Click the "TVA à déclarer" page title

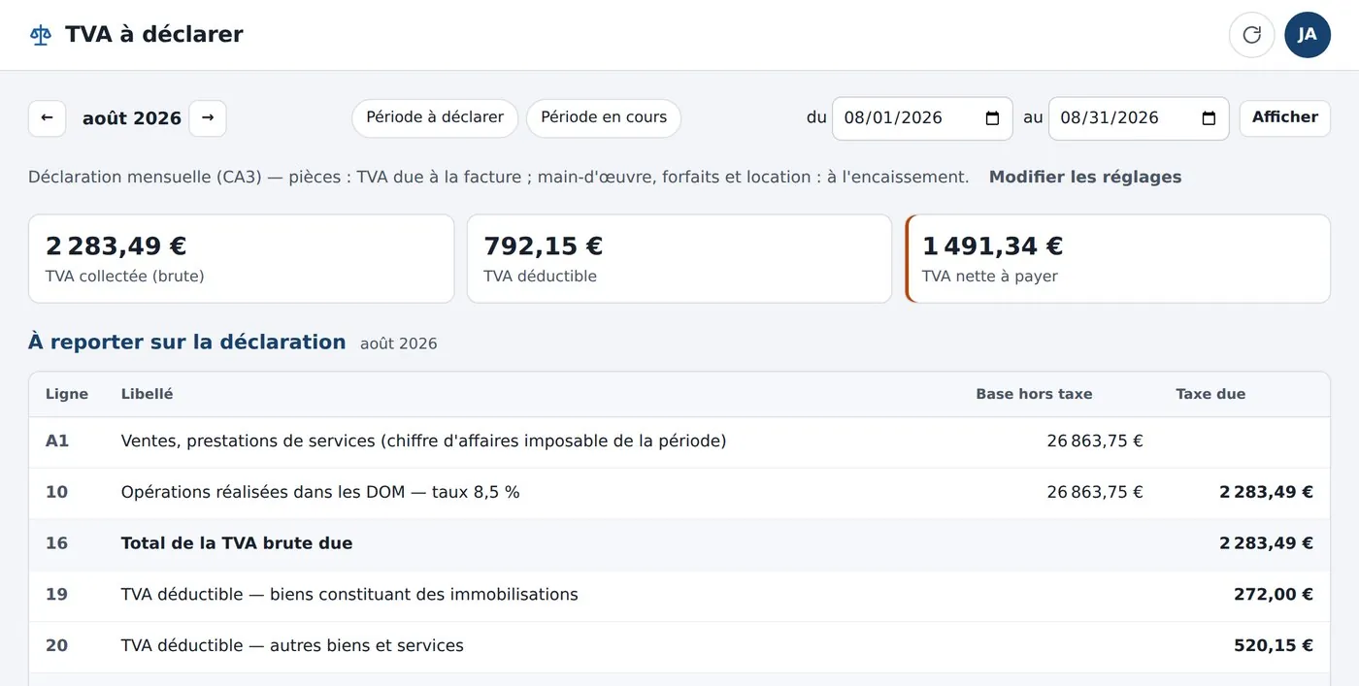pos(154,35)
